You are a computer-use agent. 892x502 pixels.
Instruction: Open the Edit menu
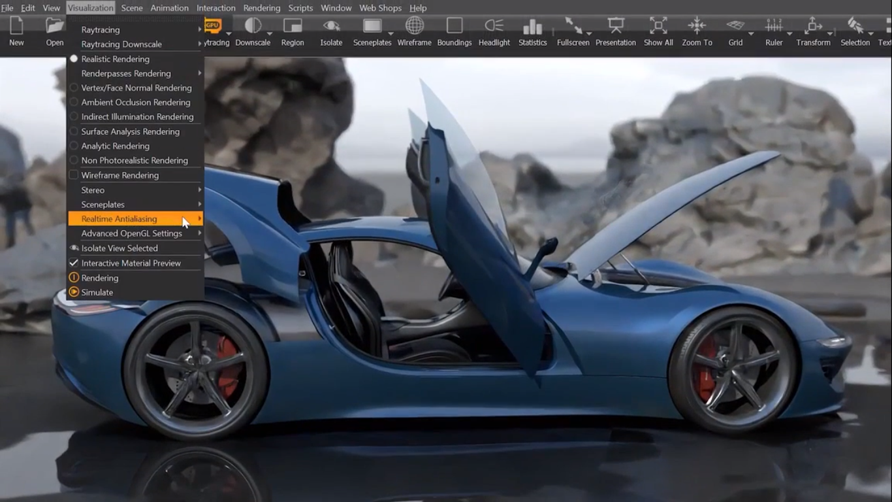pos(28,8)
